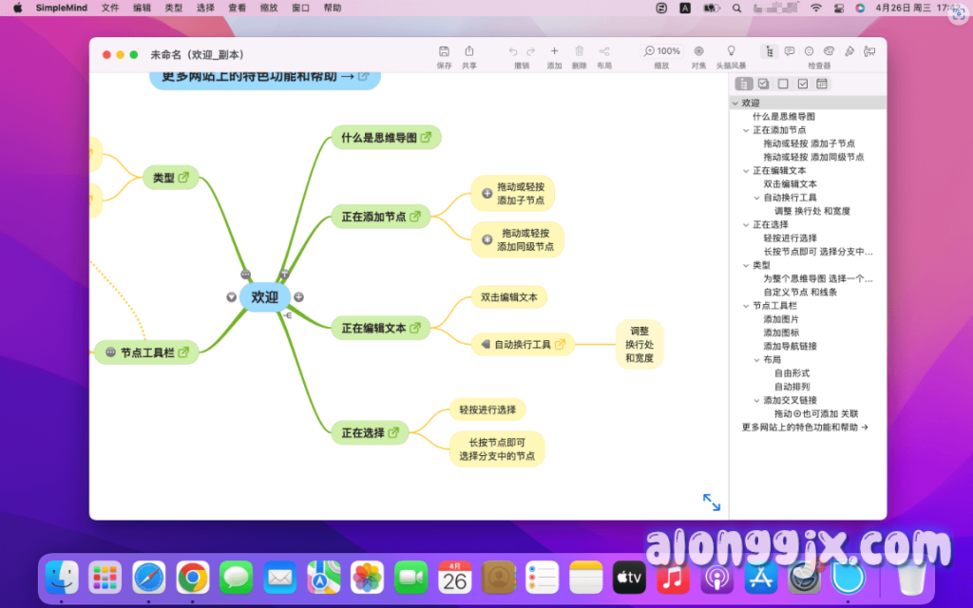This screenshot has height=608, width=973.
Task: Open the 布局 (Layout) toolbar icon
Action: (x=604, y=51)
